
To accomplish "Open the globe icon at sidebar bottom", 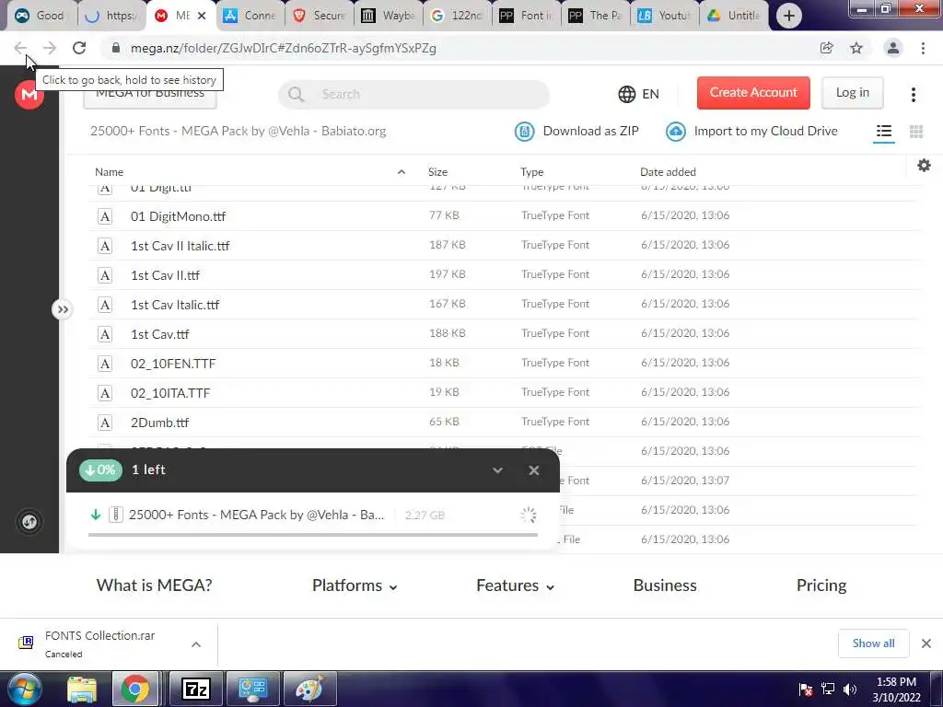I will [x=29, y=521].
